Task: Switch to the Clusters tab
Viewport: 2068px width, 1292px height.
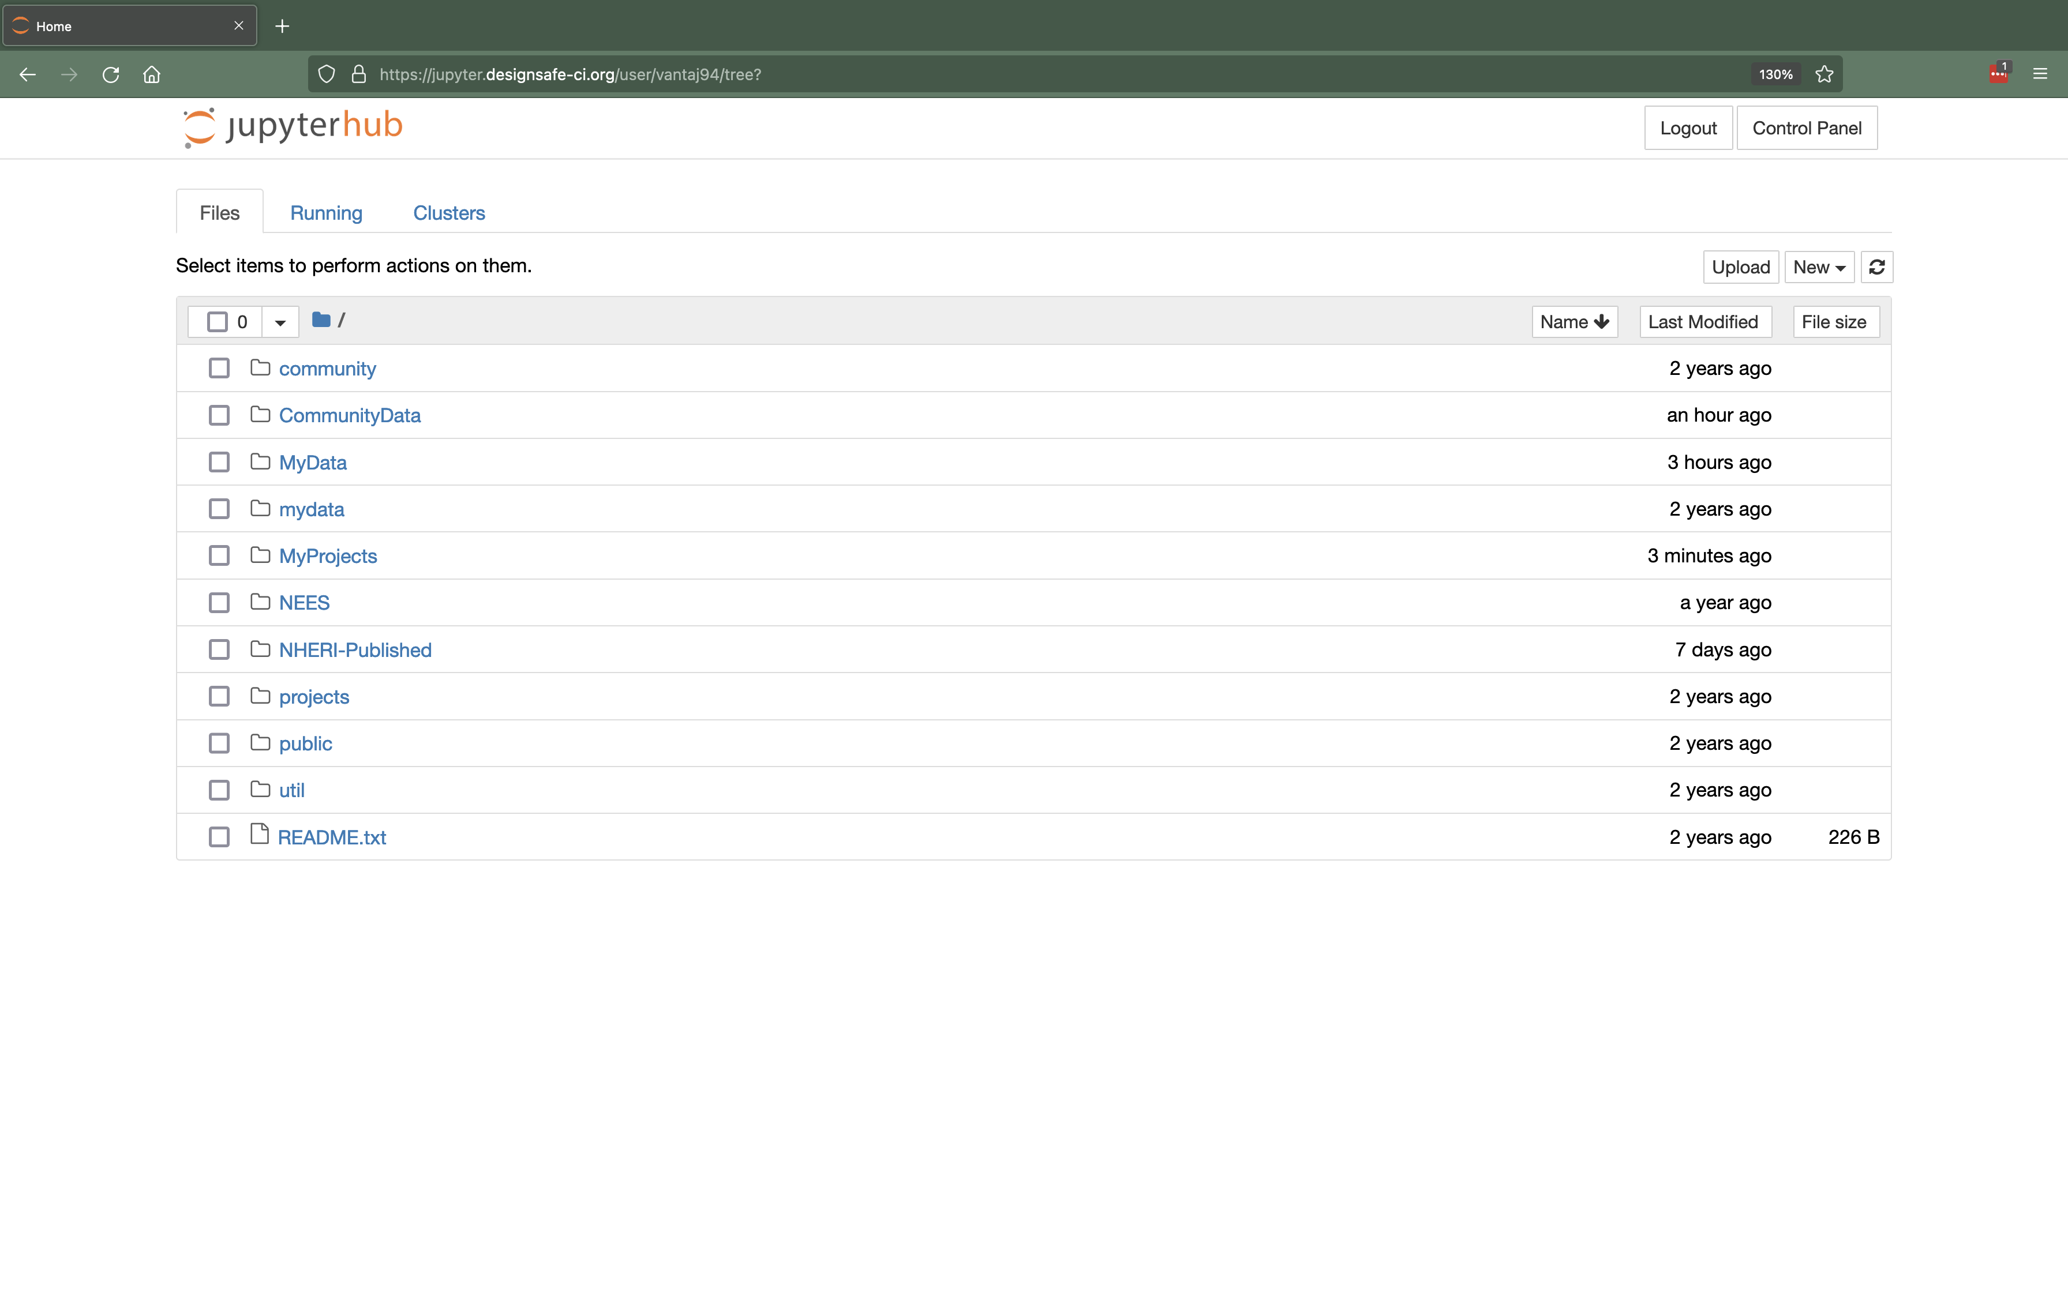Action: pos(449,213)
